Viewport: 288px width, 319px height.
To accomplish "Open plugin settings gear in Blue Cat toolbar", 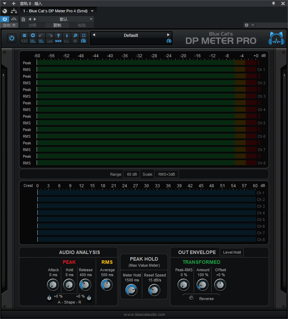I will pyautogui.click(x=33, y=35).
